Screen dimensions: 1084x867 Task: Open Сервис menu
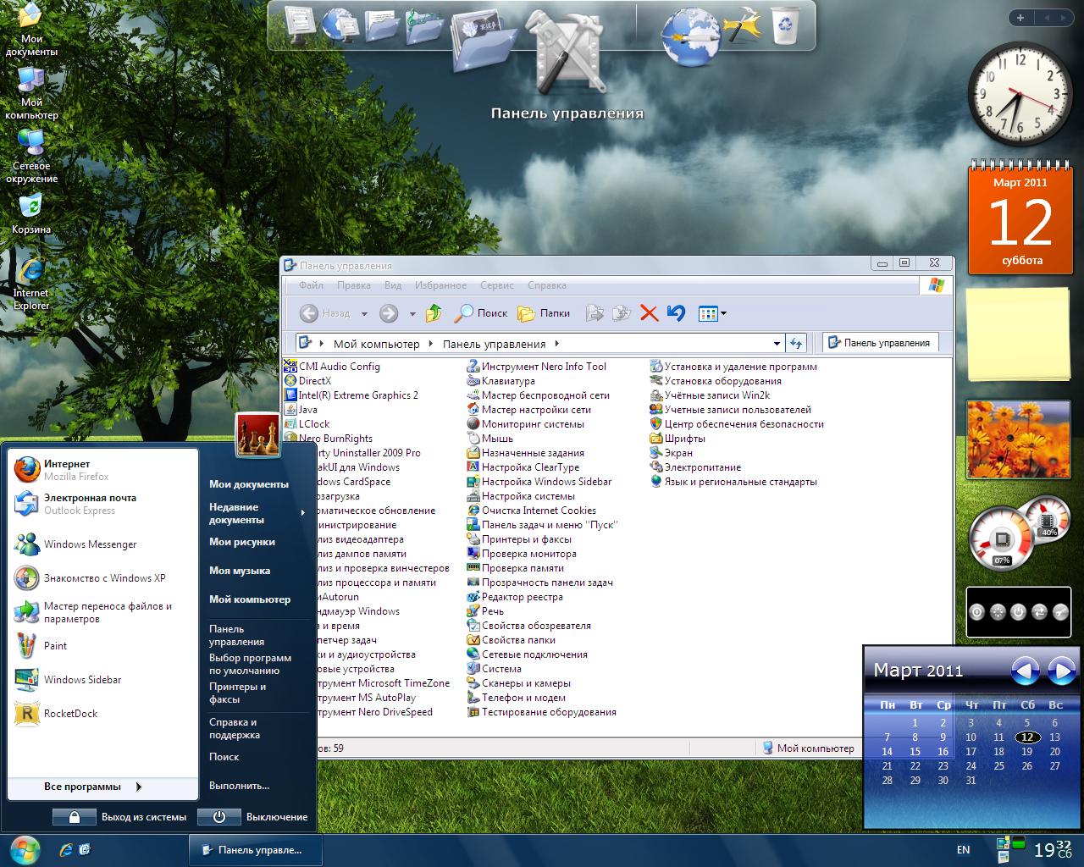click(x=497, y=285)
